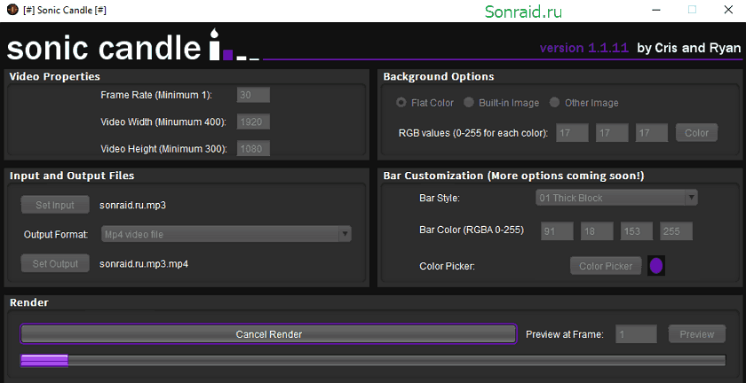Click the Preview button

coord(697,334)
